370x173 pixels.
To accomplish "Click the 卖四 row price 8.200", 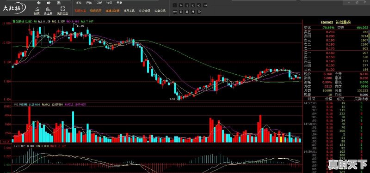I will click(330, 36).
